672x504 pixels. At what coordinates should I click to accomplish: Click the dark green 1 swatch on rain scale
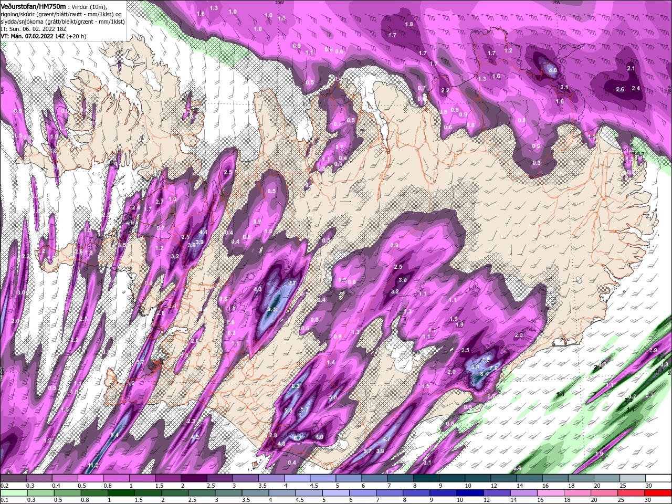point(121,492)
